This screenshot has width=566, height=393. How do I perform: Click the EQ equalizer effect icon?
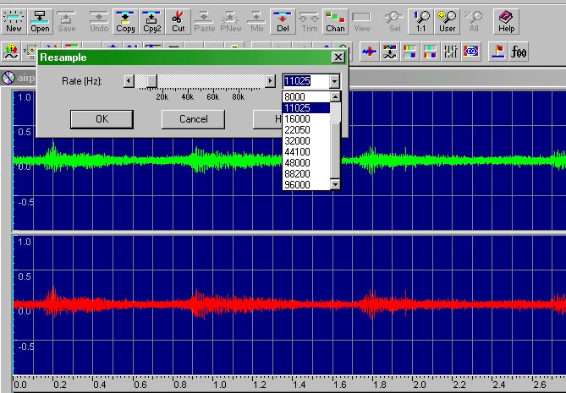[x=471, y=52]
